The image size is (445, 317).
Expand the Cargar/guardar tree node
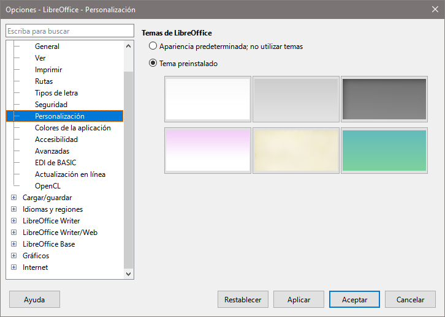pyautogui.click(x=13, y=198)
